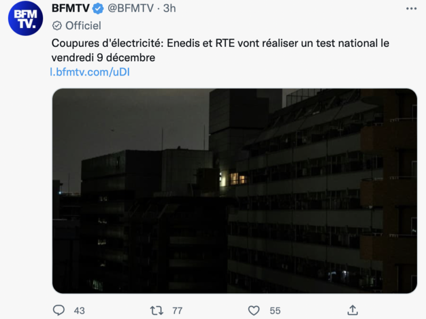Reply to the BFMTV tweet
Viewport: 426px width, 319px height.
(59, 310)
